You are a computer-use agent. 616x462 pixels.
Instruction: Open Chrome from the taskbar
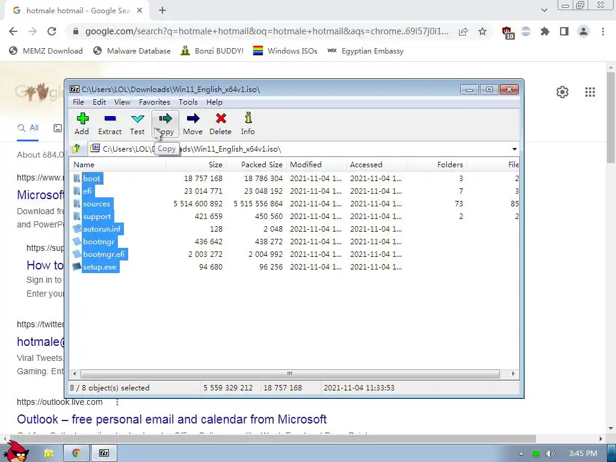click(76, 454)
